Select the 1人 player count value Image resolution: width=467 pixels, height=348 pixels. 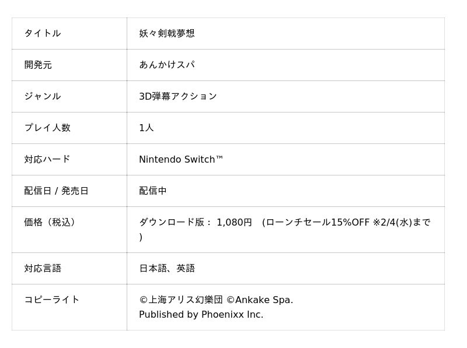(147, 128)
